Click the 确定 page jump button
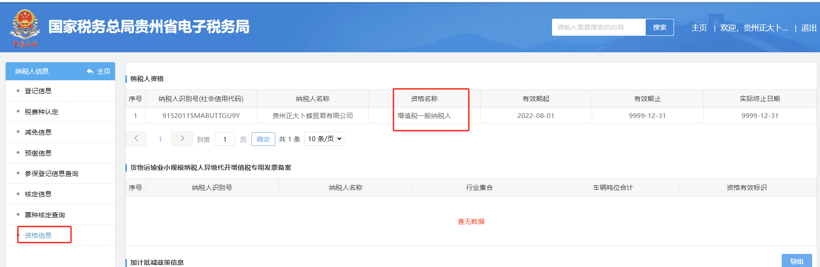Viewport: 820px width, 267px height. 263,139
